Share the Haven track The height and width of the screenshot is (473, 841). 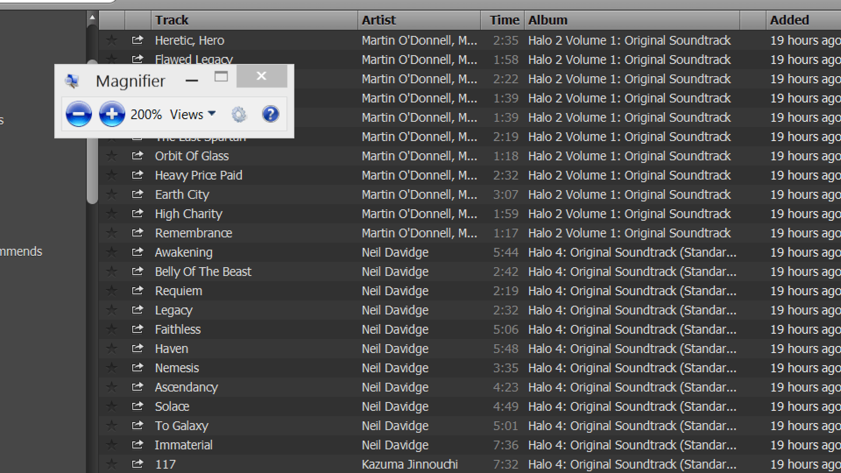pyautogui.click(x=138, y=348)
